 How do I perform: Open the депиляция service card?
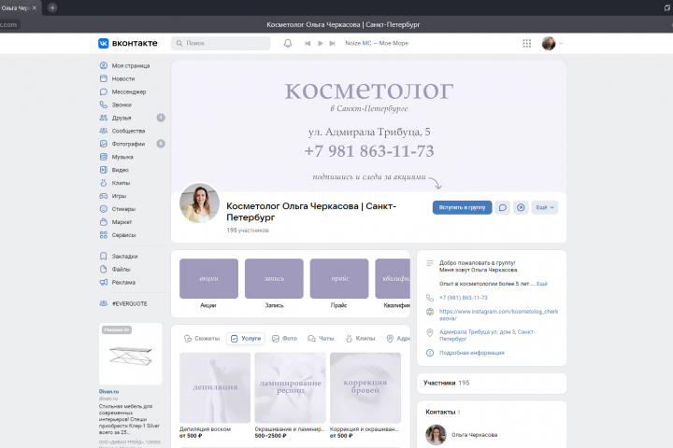(x=215, y=388)
